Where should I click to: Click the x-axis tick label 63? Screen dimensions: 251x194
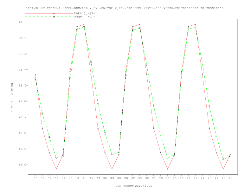(x=182, y=178)
